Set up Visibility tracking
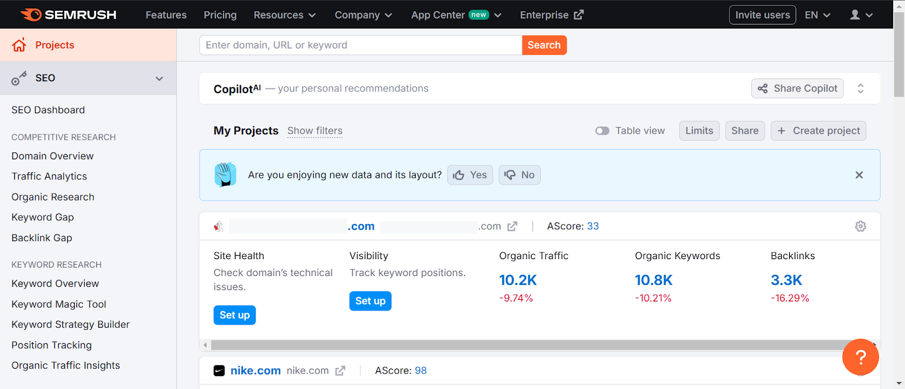Screen dimensions: 905x389 [370, 301]
